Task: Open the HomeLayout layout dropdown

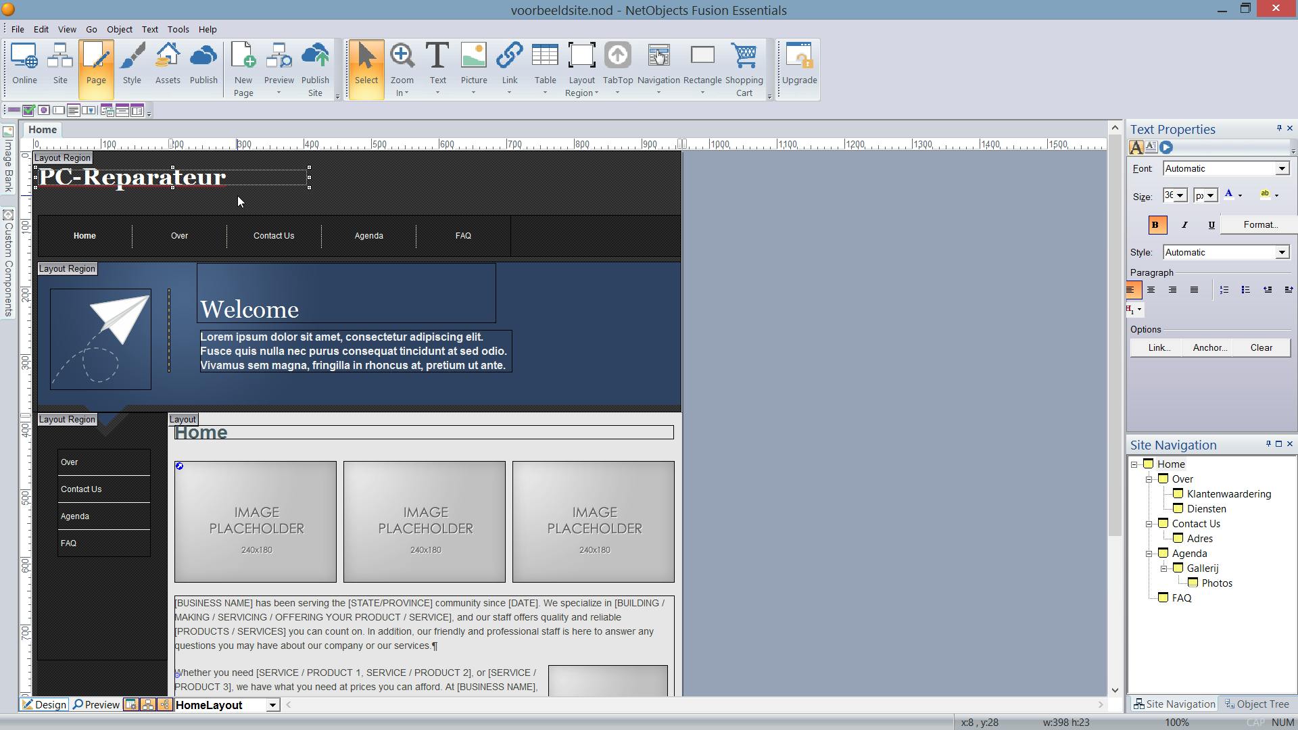Action: [272, 705]
